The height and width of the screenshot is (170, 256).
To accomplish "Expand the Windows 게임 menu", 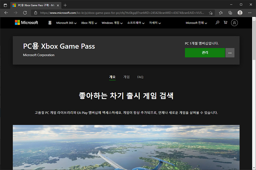I will tap(112, 23).
